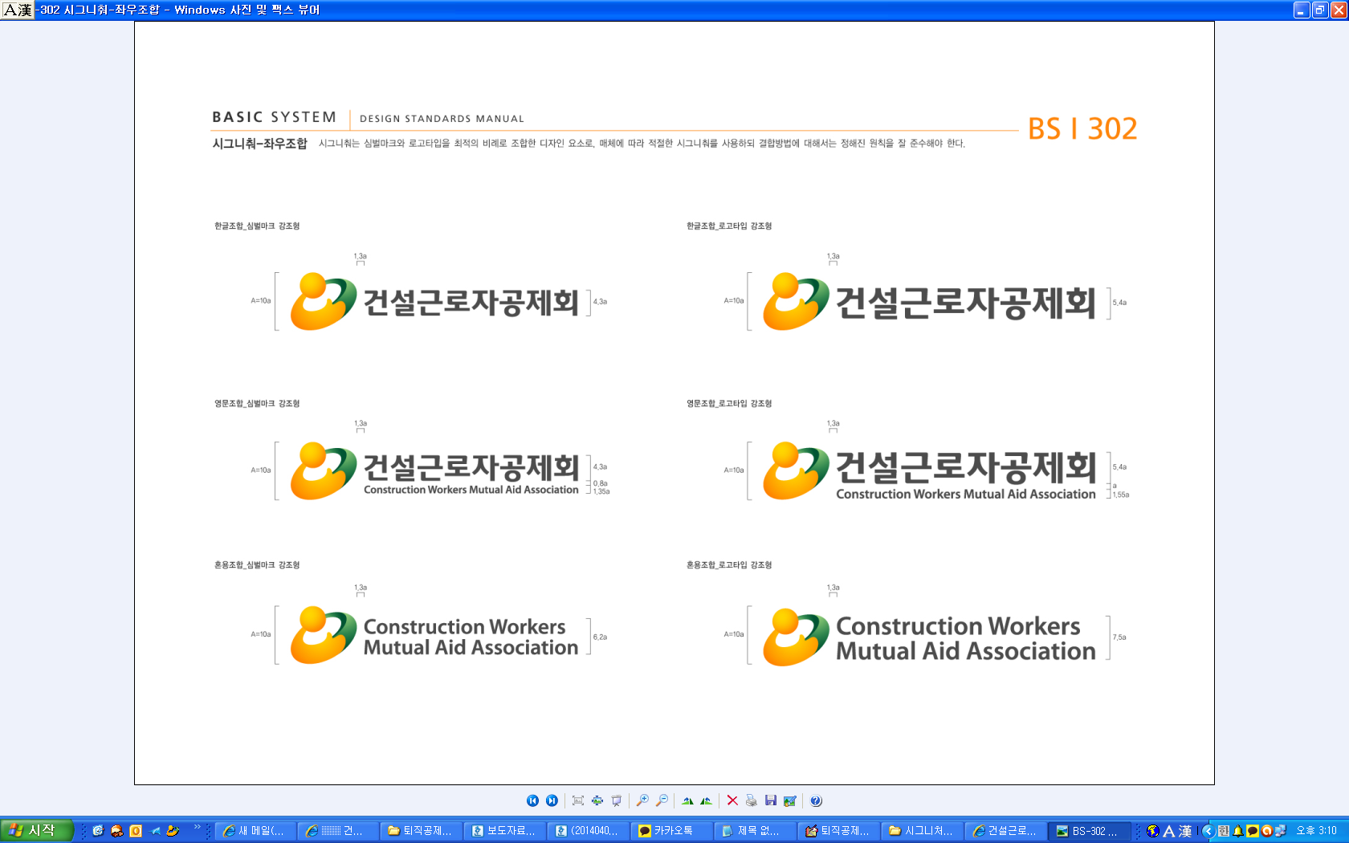Click the DESIGN STANDARDS MANUAL header text
This screenshot has height=843, width=1349.
(442, 119)
